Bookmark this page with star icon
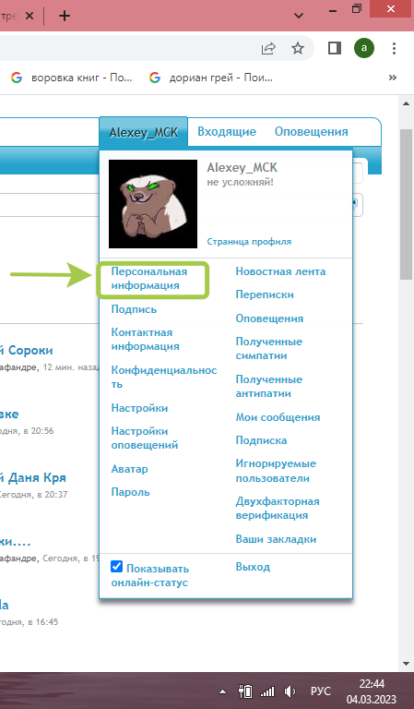The image size is (414, 709). (298, 48)
